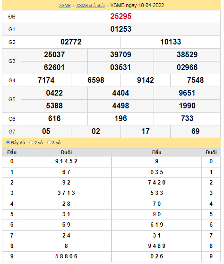Click the left Đầu column header
Image resolution: width=224 pixels, height=264 pixels.
(x=12, y=152)
